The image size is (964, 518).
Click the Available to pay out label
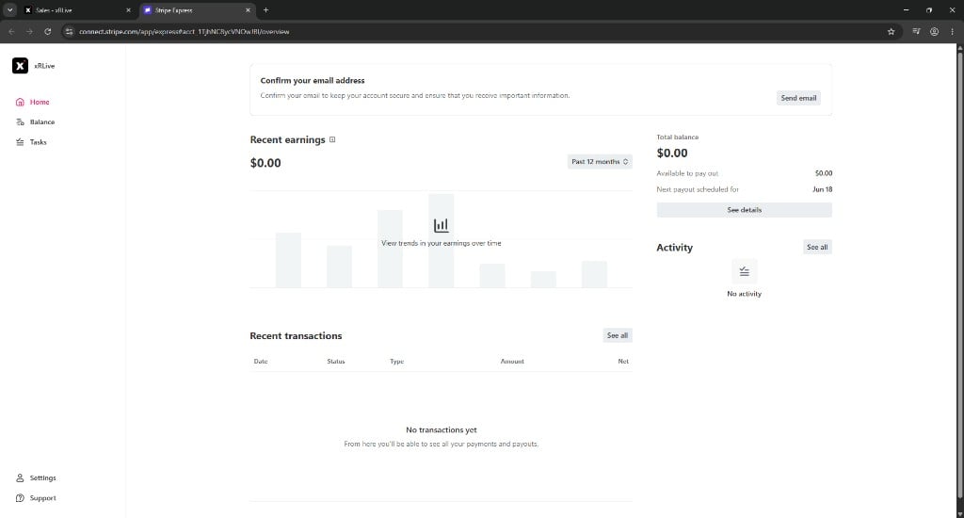point(686,173)
